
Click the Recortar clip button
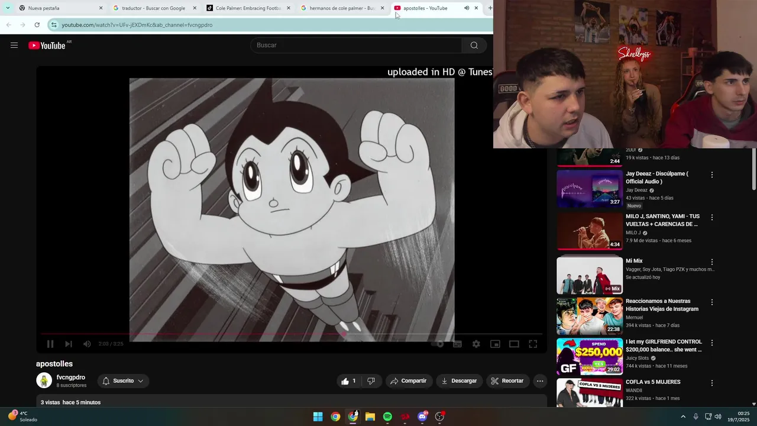(508, 381)
